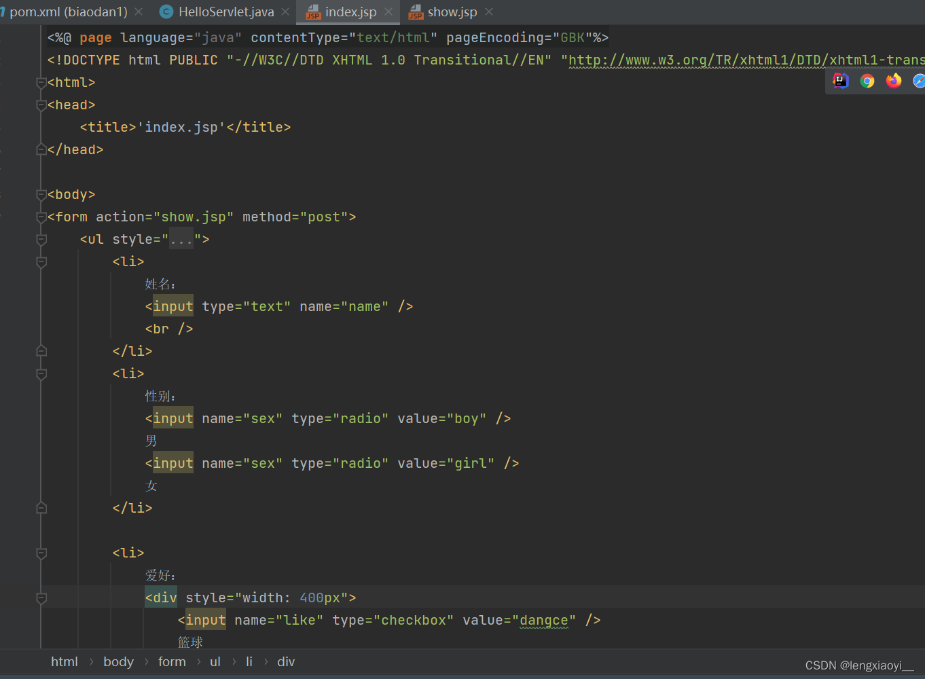
Task: Open page in Safari browser icon
Action: pyautogui.click(x=919, y=81)
